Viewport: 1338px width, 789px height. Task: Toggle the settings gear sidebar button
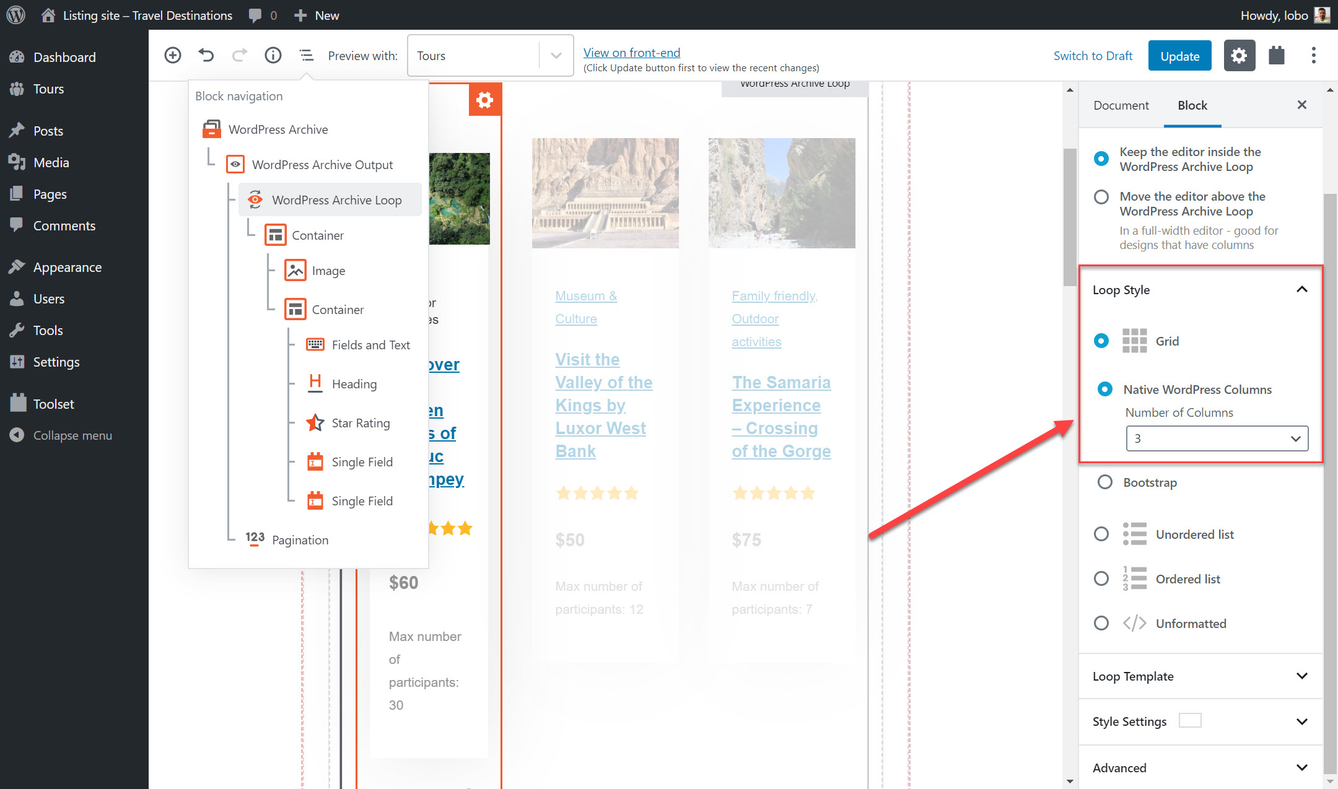1239,55
